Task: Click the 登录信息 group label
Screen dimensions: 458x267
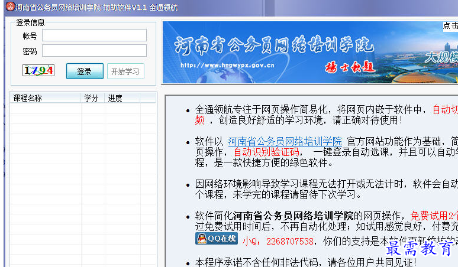Action: 30,22
